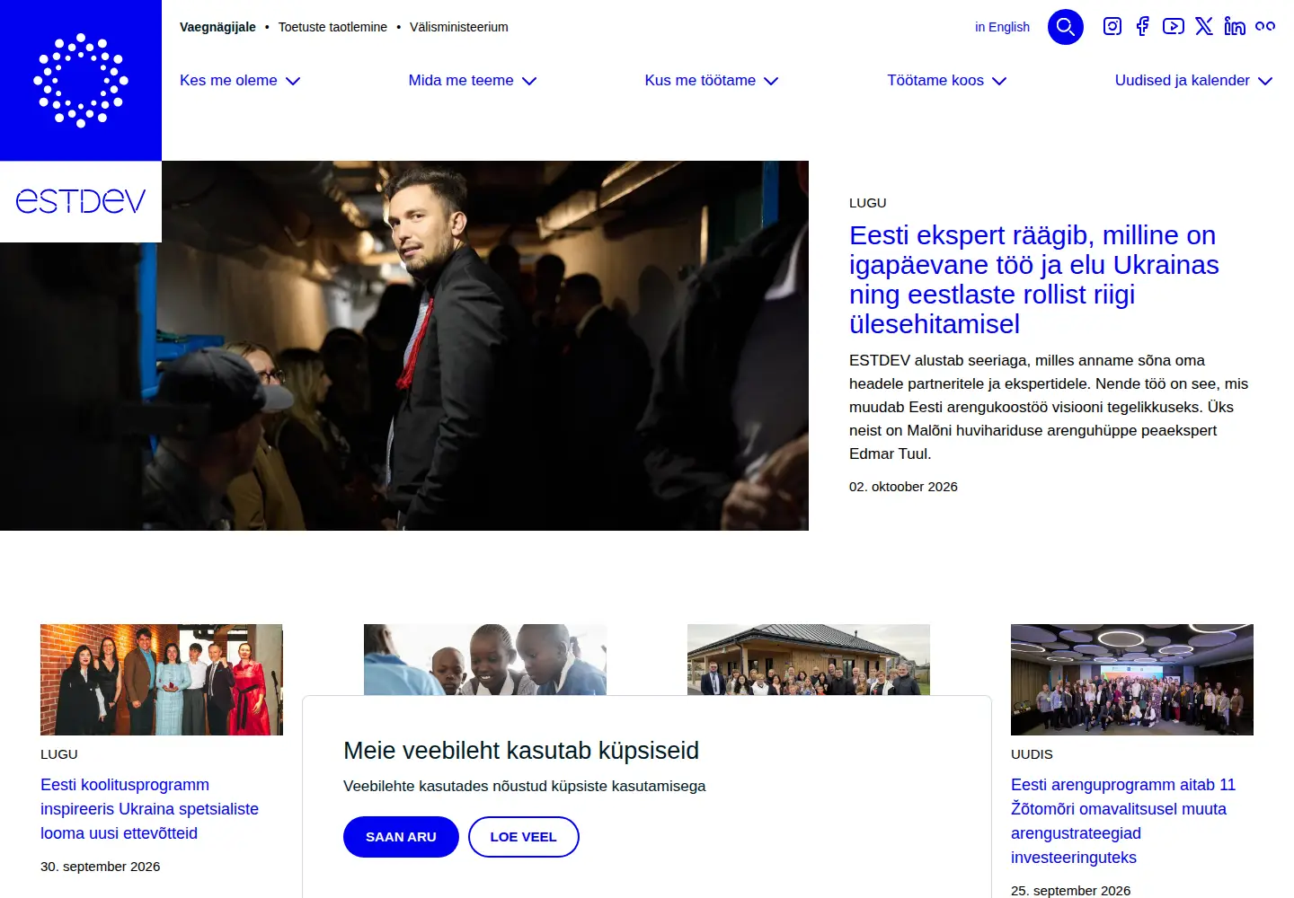Screen dimensions: 1294x898
Task: Click the conference hall group photo thumbnail
Action: [x=1132, y=680]
